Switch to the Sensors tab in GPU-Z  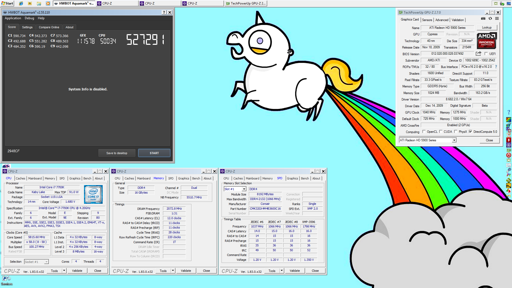[x=427, y=20]
